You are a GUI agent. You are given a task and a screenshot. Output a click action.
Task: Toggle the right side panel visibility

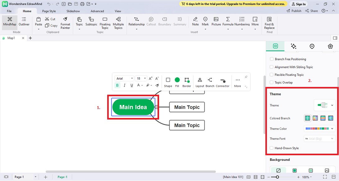335,38
